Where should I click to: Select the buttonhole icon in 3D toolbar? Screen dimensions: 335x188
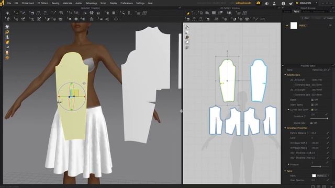coord(83,19)
